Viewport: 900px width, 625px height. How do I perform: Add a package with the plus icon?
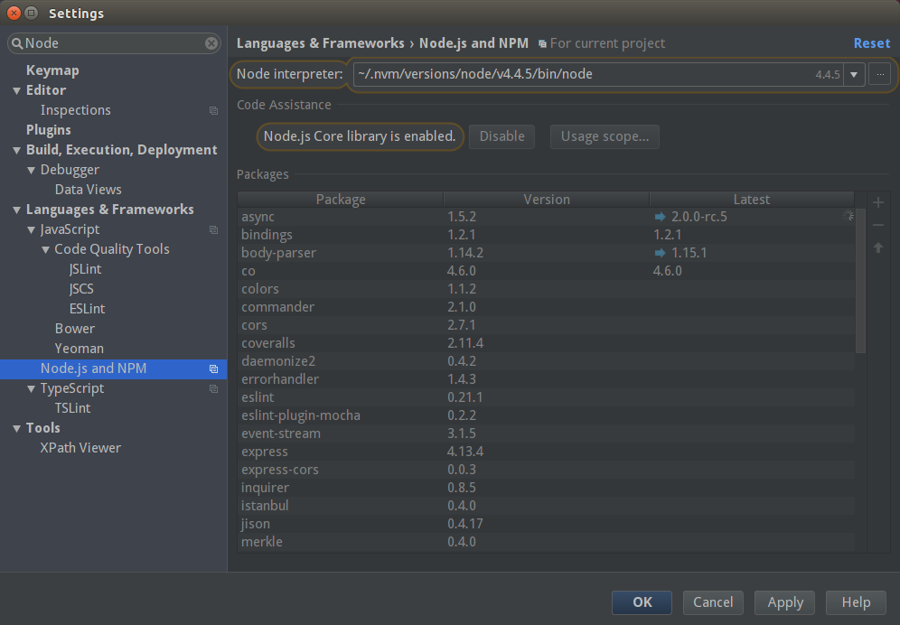tap(878, 202)
